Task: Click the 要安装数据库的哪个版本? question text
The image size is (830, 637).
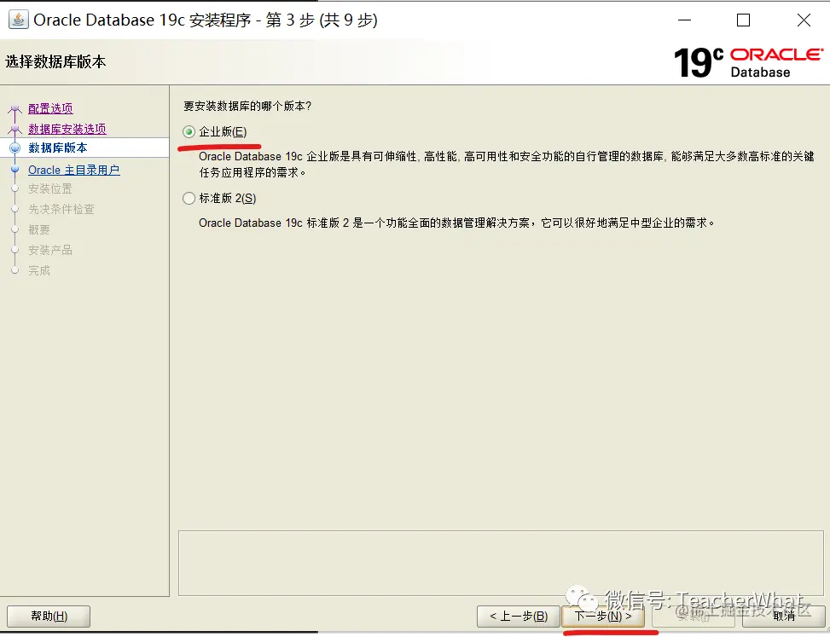Action: tap(247, 107)
